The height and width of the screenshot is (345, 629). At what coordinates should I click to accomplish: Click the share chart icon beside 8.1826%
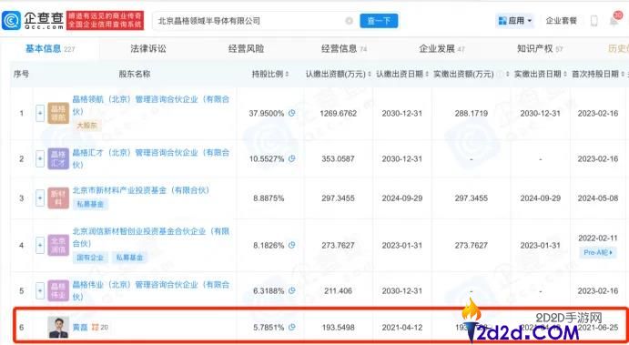(291, 245)
